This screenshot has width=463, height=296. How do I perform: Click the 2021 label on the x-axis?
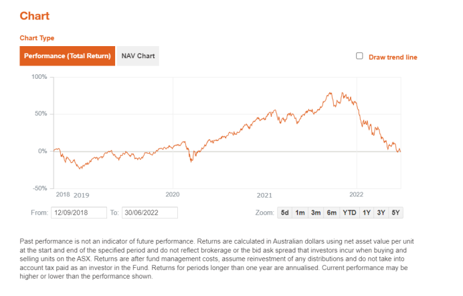pyautogui.click(x=265, y=195)
